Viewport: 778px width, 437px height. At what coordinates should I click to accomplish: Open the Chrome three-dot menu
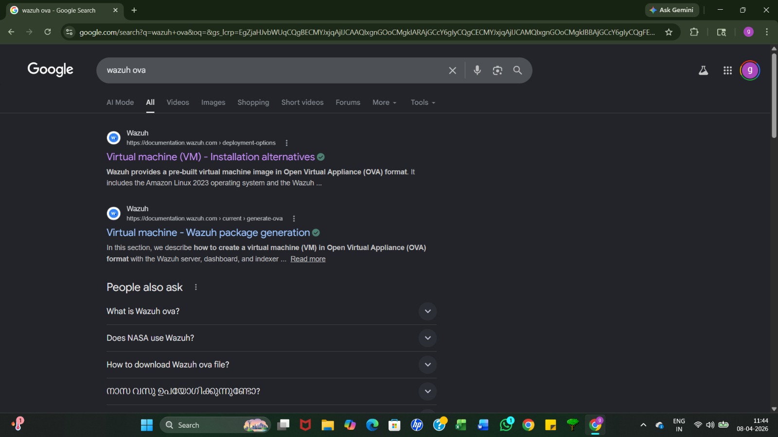click(x=767, y=32)
